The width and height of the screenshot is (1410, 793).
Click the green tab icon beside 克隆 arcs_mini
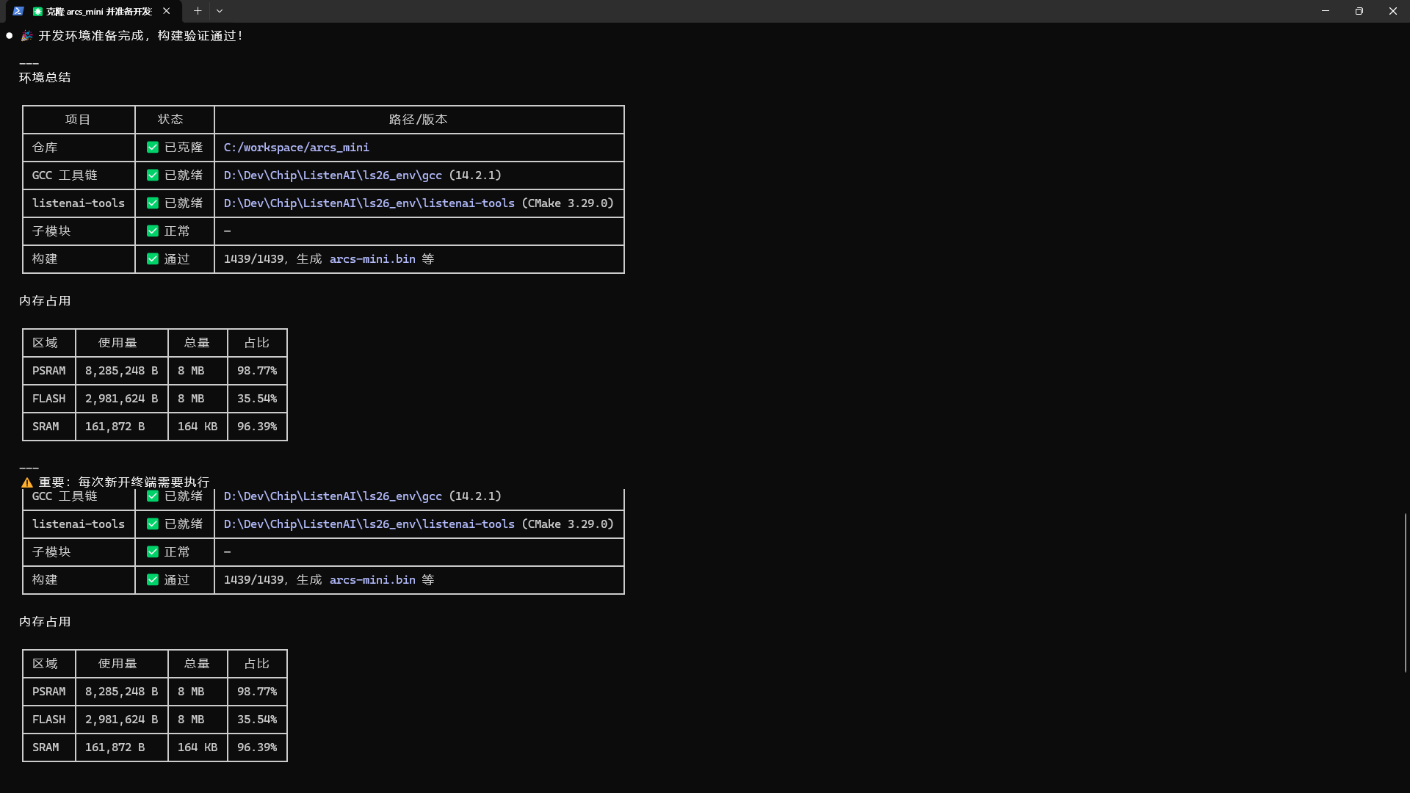37,11
